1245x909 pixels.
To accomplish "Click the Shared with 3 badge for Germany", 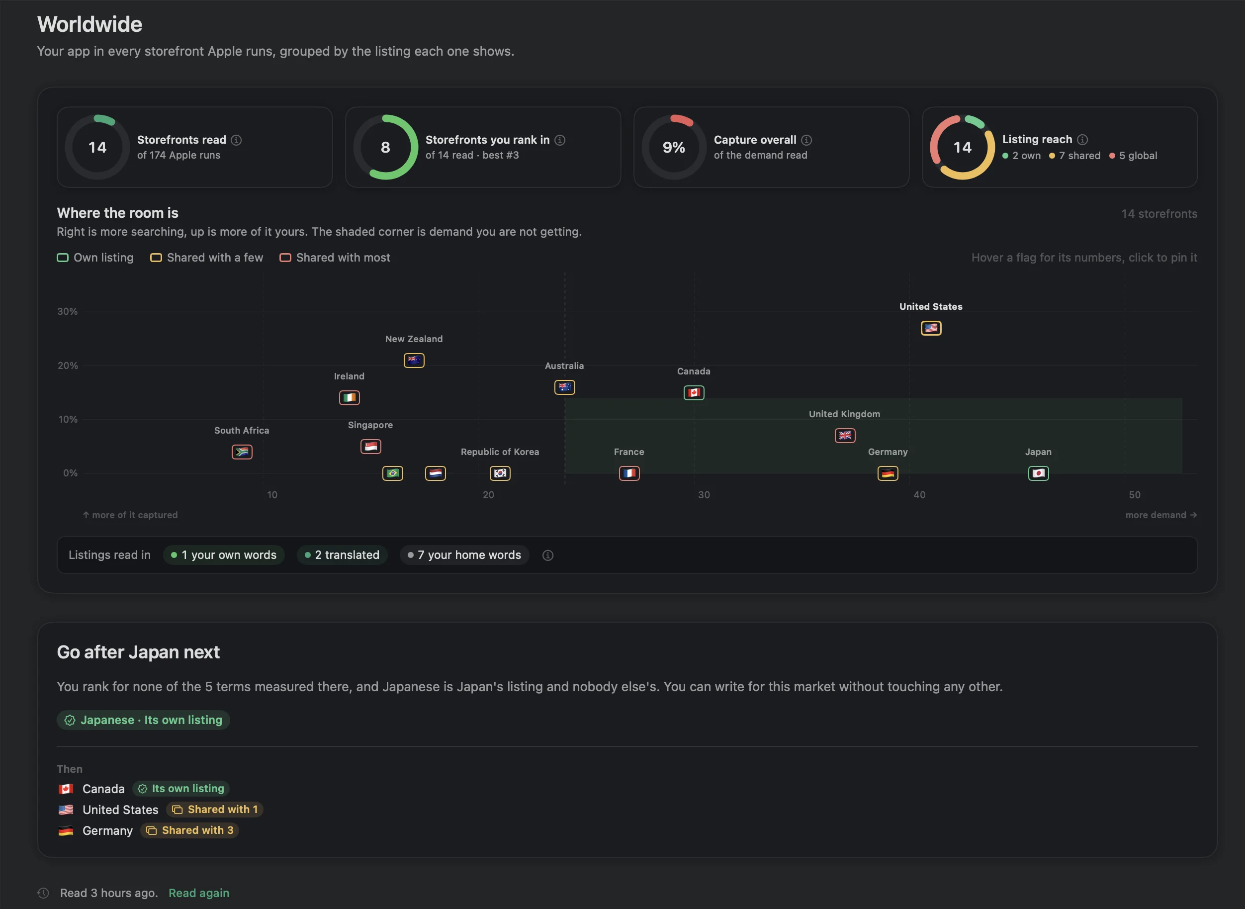I will 189,830.
